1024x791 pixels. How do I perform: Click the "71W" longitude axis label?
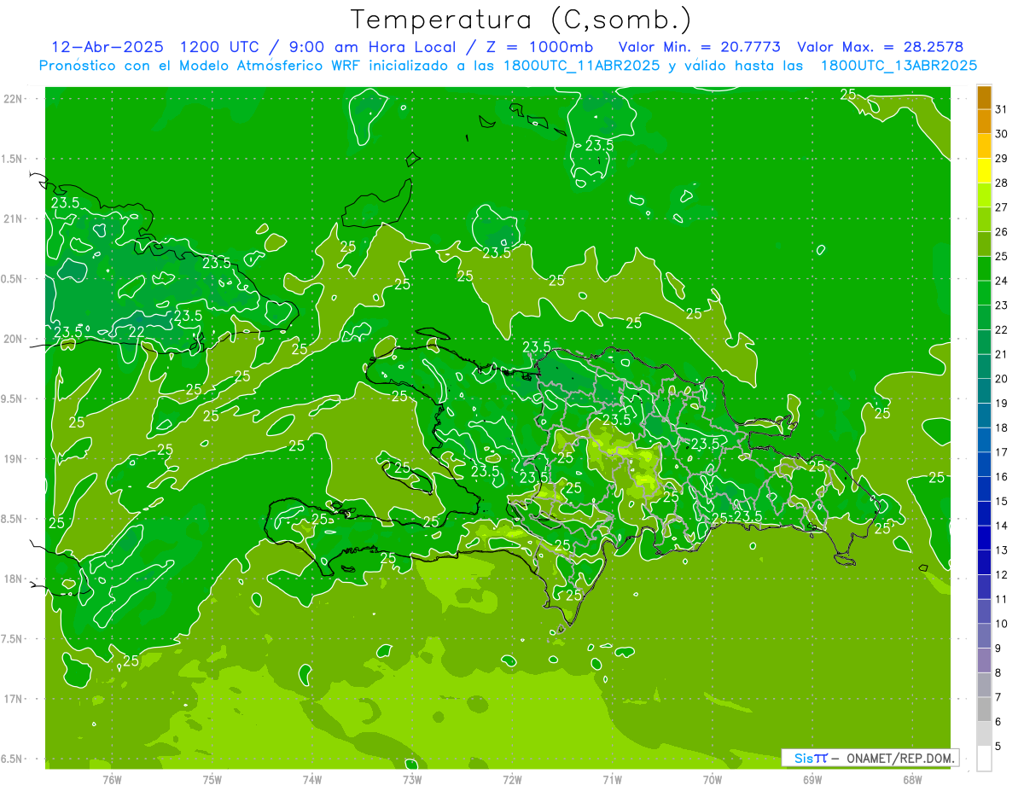pyautogui.click(x=612, y=779)
